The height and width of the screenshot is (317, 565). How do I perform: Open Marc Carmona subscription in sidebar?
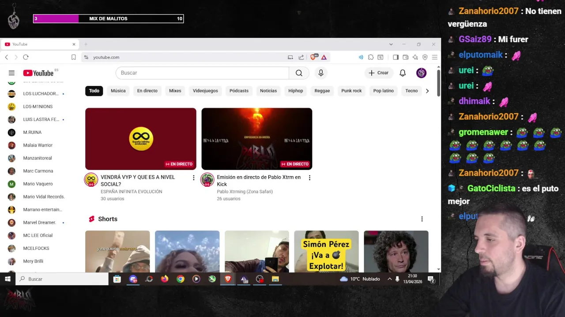coord(38,171)
